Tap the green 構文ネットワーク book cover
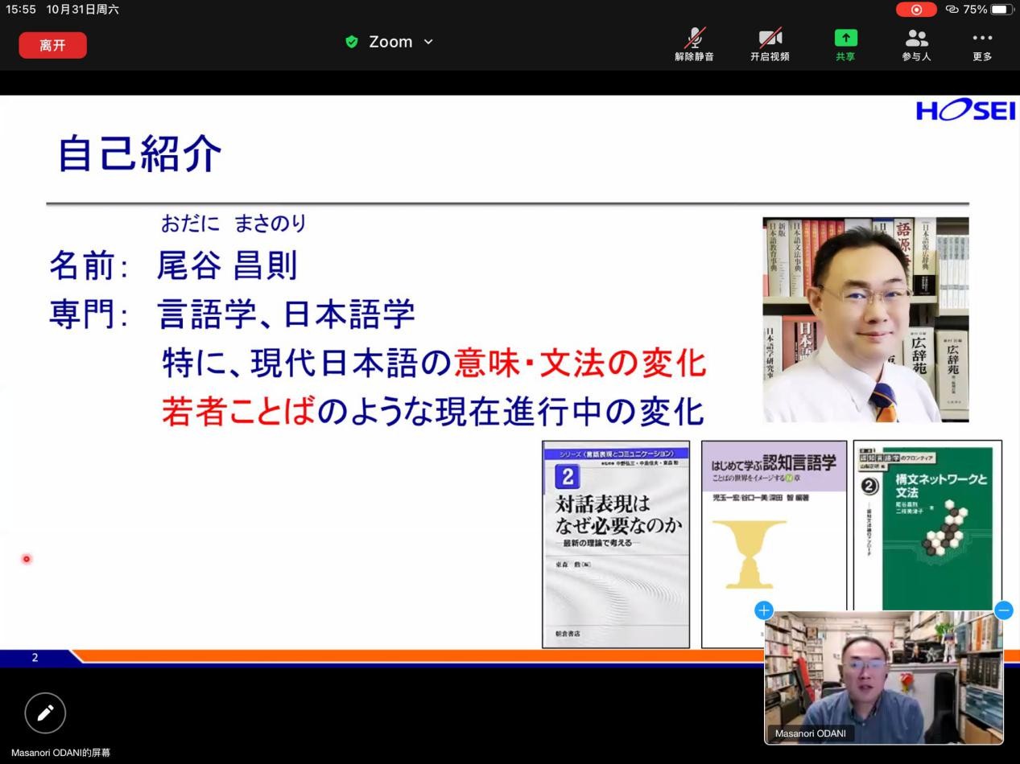This screenshot has height=764, width=1020. 927,524
